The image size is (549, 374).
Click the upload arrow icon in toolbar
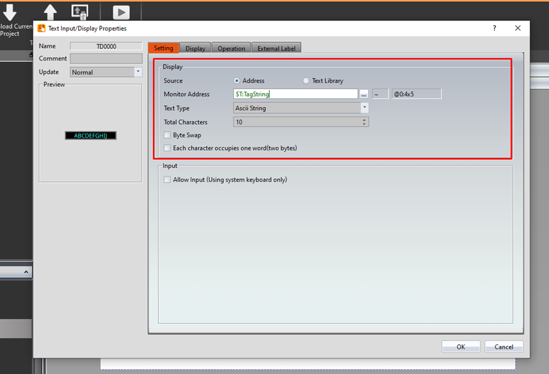[x=50, y=12]
